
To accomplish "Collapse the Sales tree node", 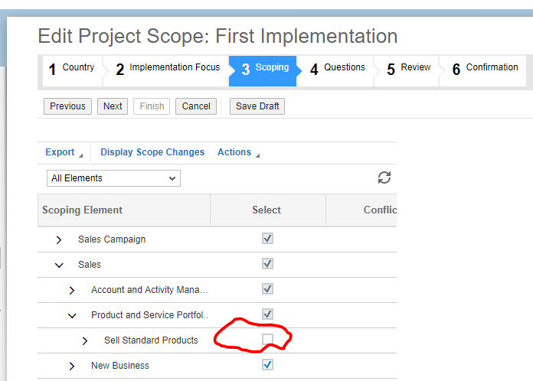I will click(59, 265).
